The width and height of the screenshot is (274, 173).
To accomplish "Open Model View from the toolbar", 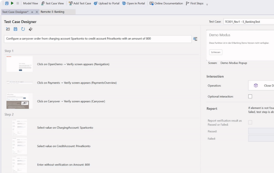I will click(x=30, y=3).
